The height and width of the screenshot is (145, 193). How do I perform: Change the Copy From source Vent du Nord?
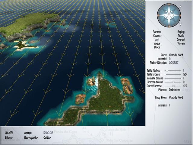[x=176, y=98]
